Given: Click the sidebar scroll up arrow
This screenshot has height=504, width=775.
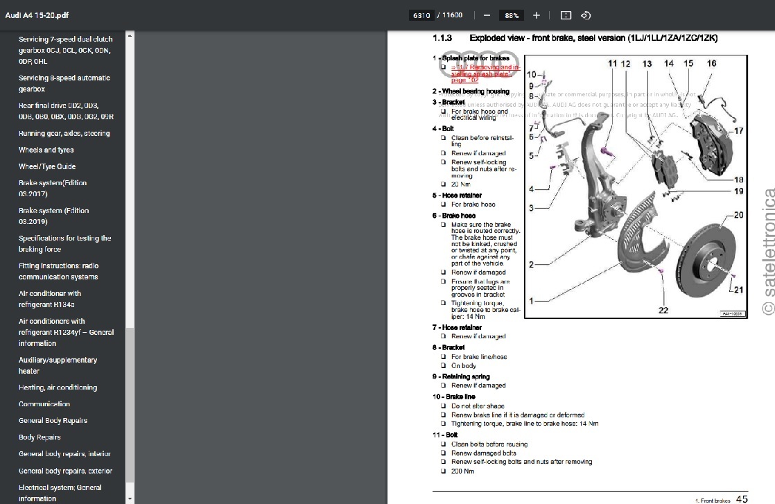Looking at the screenshot, I should (x=130, y=35).
